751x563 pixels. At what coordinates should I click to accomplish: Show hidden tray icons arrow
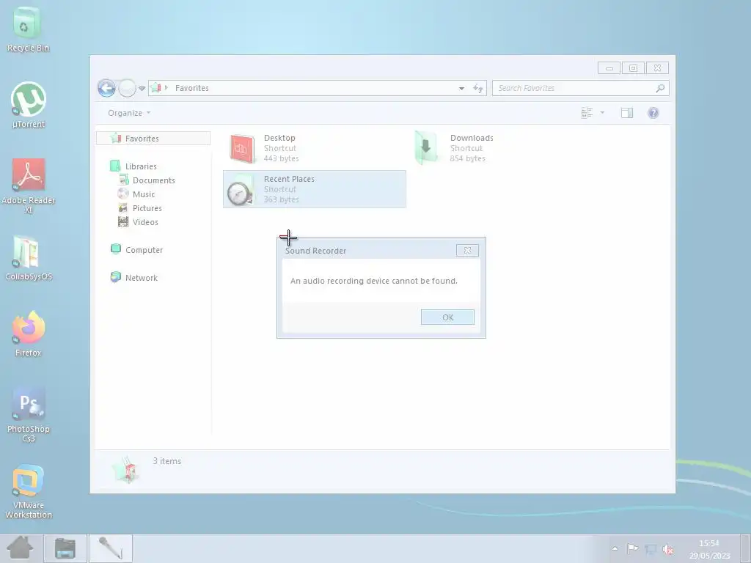pyautogui.click(x=615, y=548)
